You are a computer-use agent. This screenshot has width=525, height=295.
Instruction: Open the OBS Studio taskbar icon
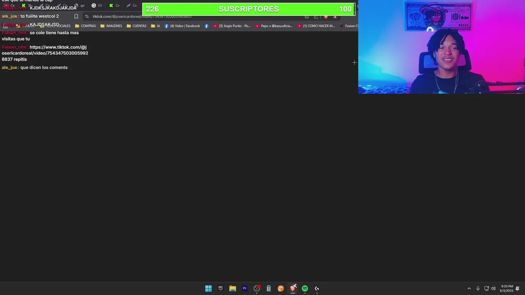(257, 288)
